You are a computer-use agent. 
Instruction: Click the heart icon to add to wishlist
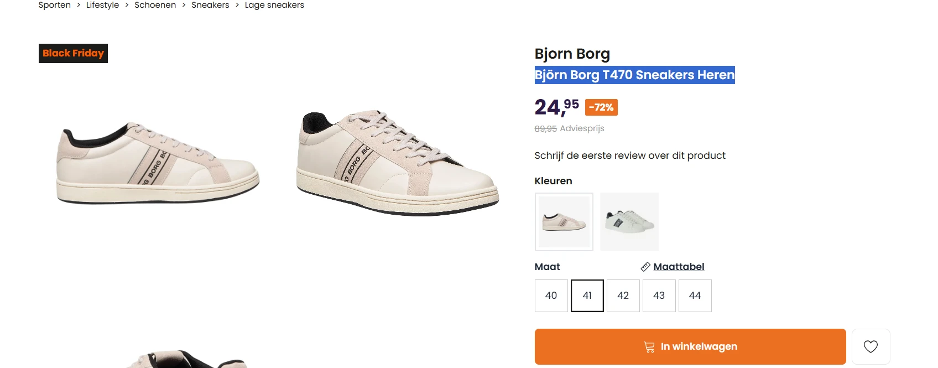(x=871, y=346)
